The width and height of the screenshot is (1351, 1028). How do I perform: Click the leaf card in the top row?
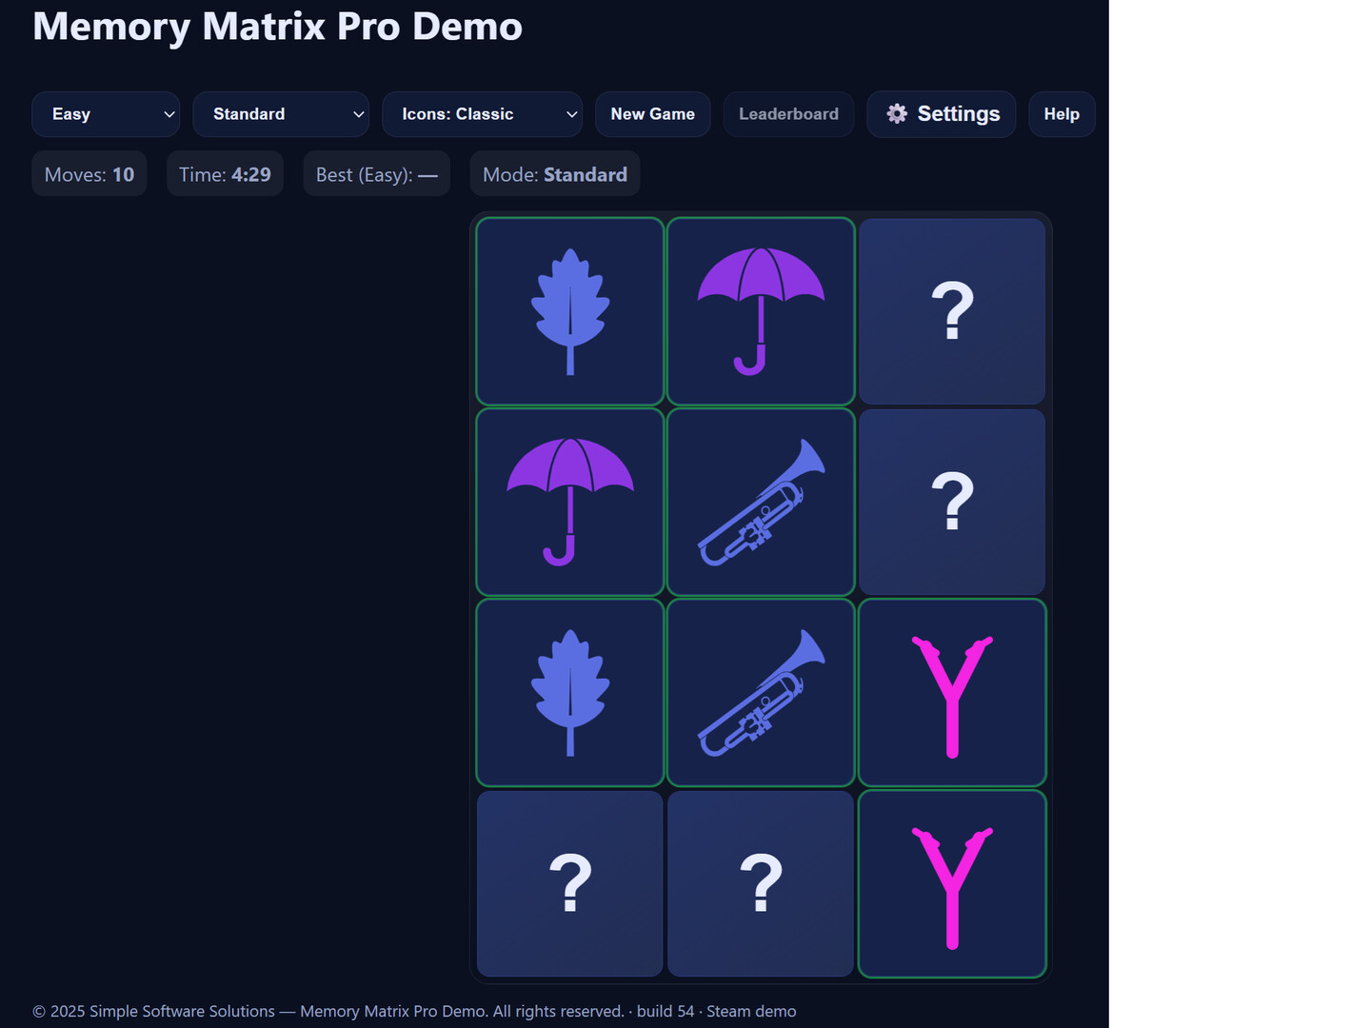tap(570, 311)
